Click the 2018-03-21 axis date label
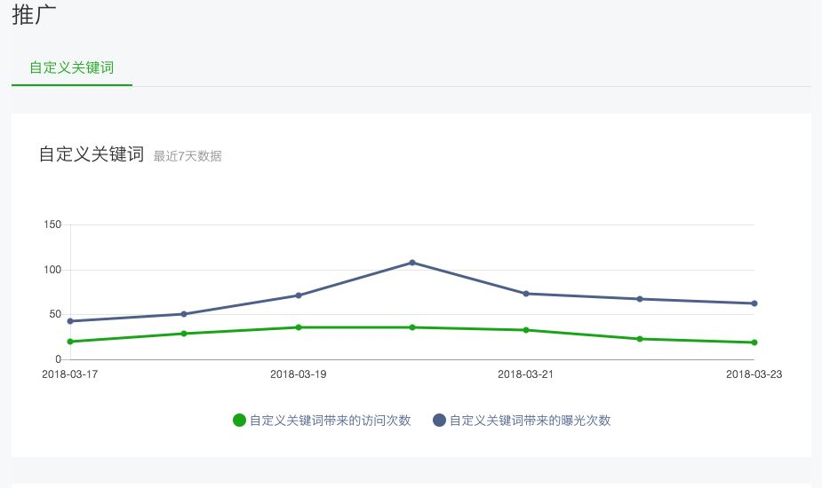 pos(526,374)
